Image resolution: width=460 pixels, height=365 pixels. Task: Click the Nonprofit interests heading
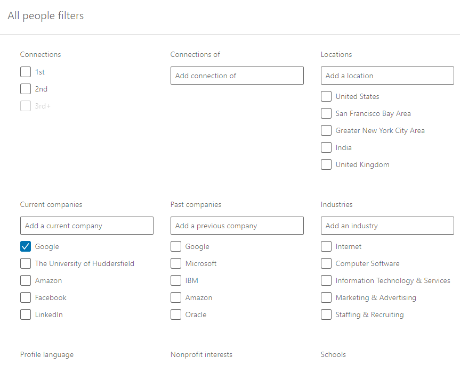[201, 354]
